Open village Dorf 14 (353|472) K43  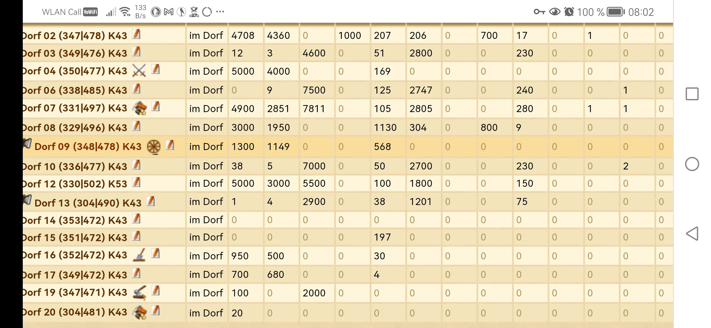pyautogui.click(x=75, y=220)
